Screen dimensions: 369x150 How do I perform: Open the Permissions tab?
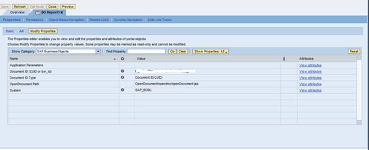click(x=34, y=20)
